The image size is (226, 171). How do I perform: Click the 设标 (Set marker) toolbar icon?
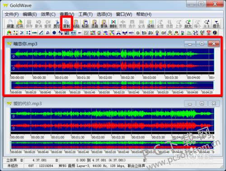151,24
